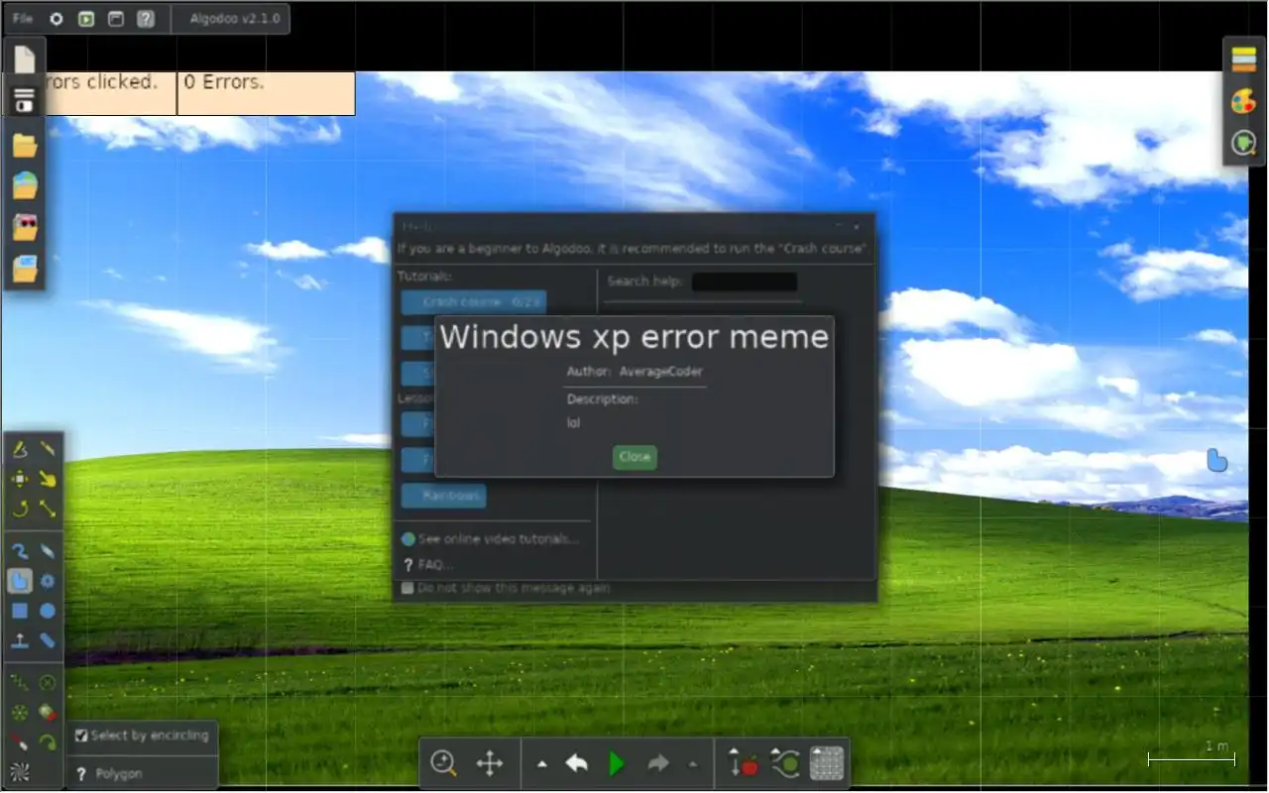Click the Pan arrows tool
Screen dimensions: 1269x793
(x=490, y=763)
